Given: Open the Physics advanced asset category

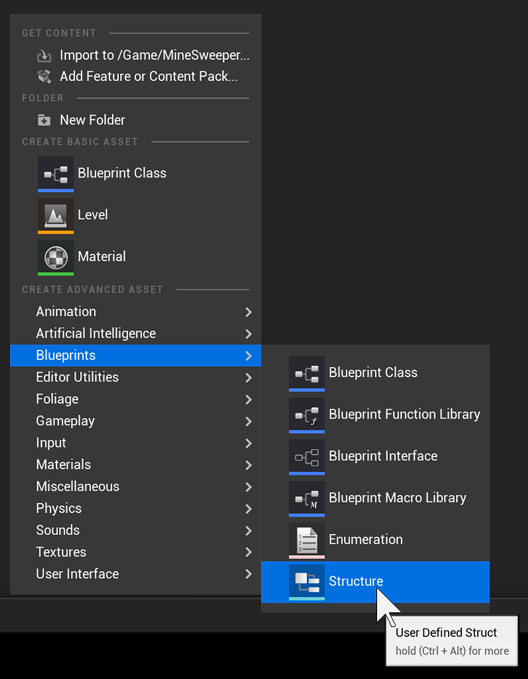Looking at the screenshot, I should [x=135, y=508].
